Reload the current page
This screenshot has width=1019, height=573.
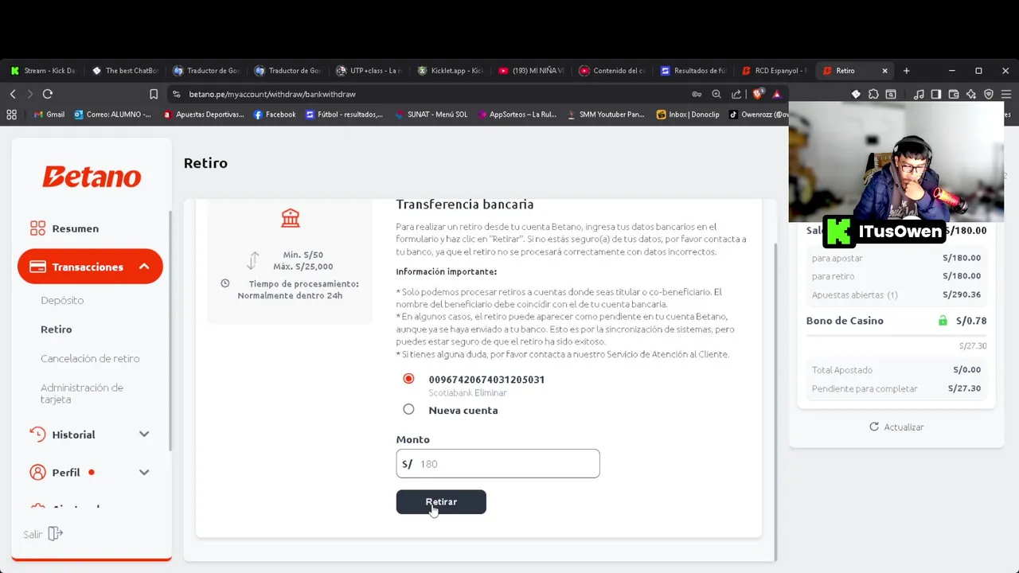point(48,94)
